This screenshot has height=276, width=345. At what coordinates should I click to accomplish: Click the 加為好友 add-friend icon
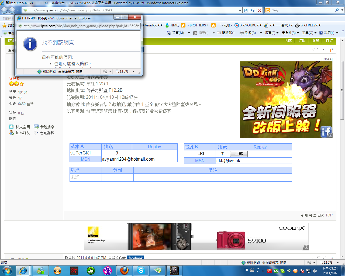coord(11,133)
